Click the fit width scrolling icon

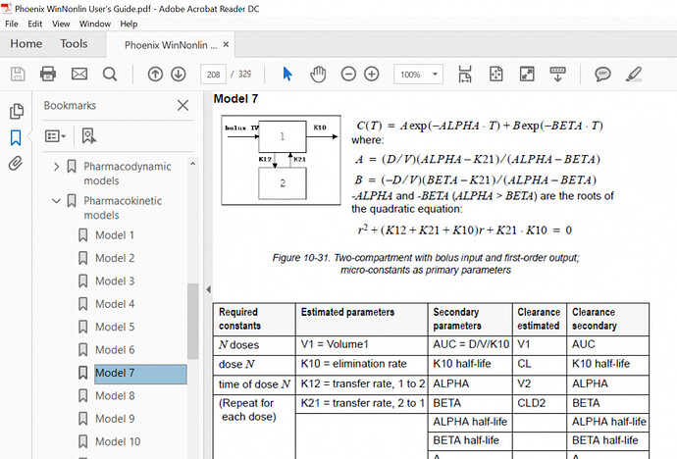pos(465,75)
